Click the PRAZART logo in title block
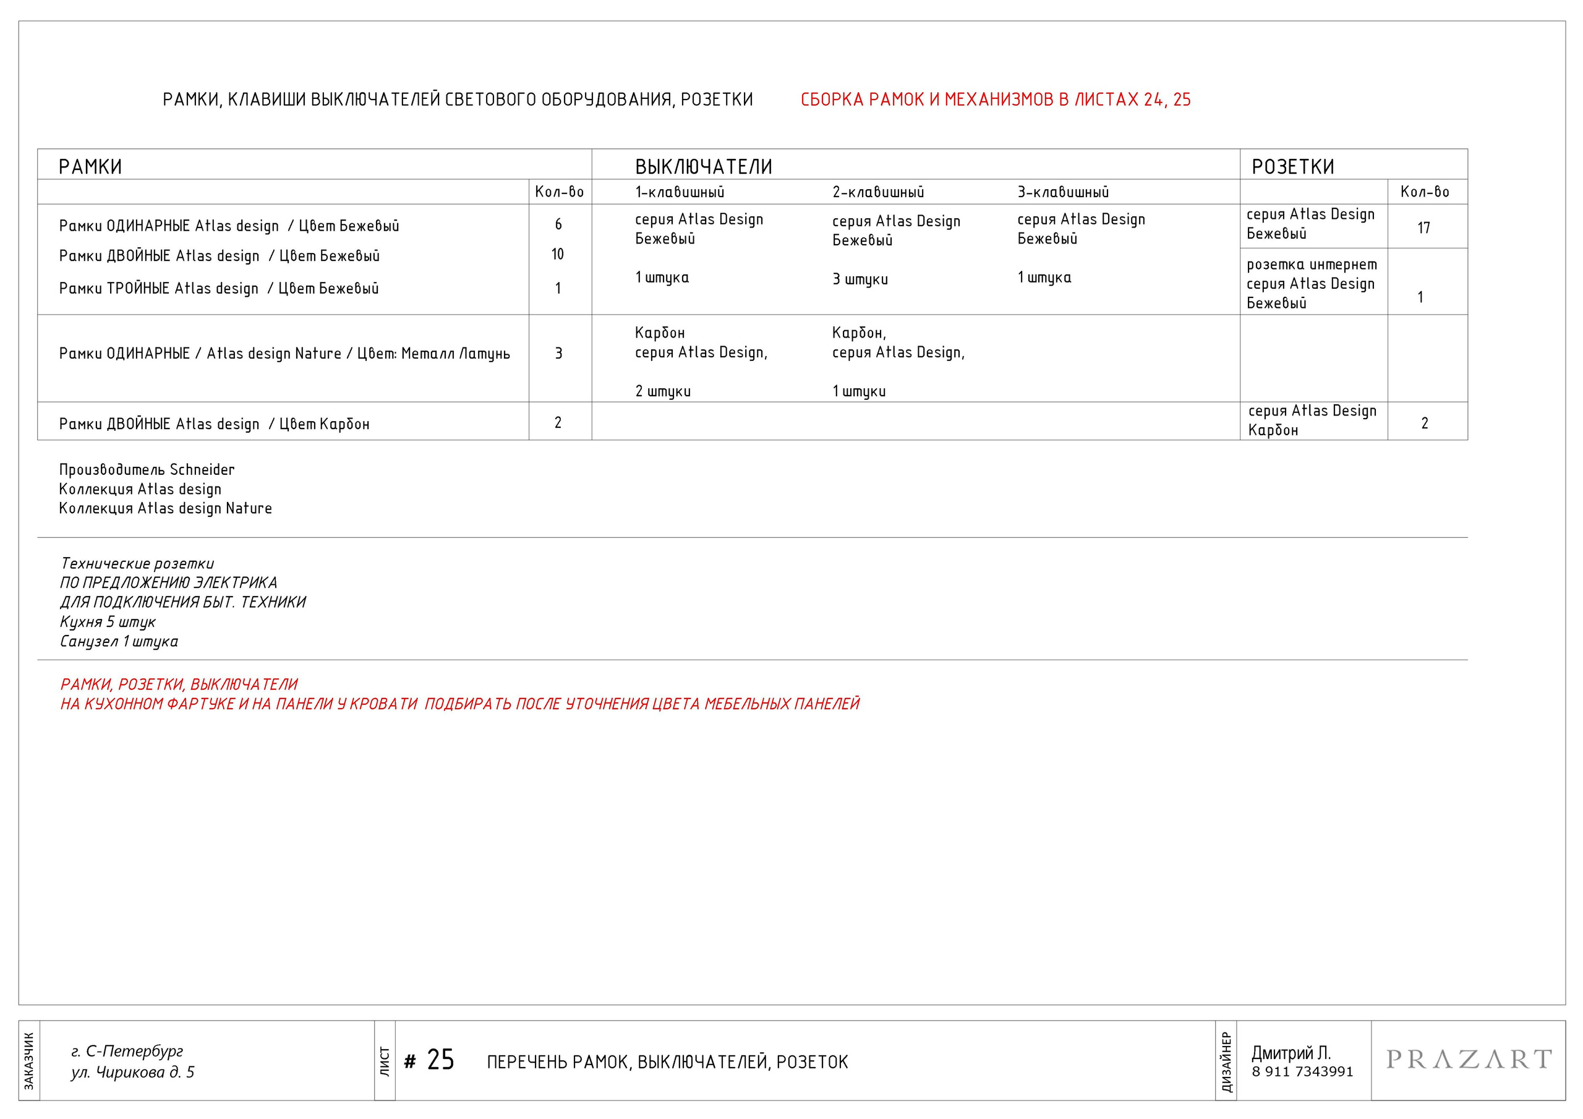The width and height of the screenshot is (1583, 1119). pos(1469,1059)
